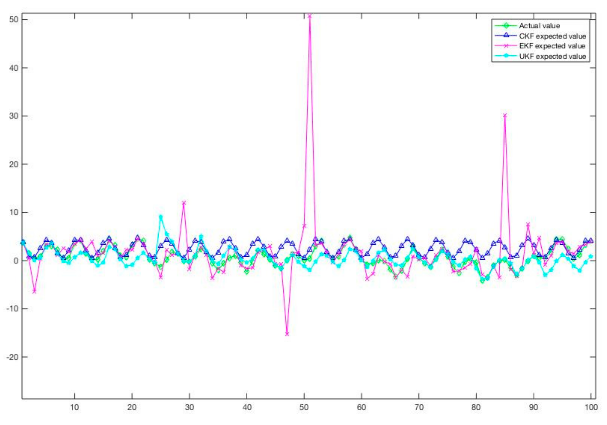Click the y-axis tick label 0
Screen dimensions: 607x425
[x=16, y=261]
